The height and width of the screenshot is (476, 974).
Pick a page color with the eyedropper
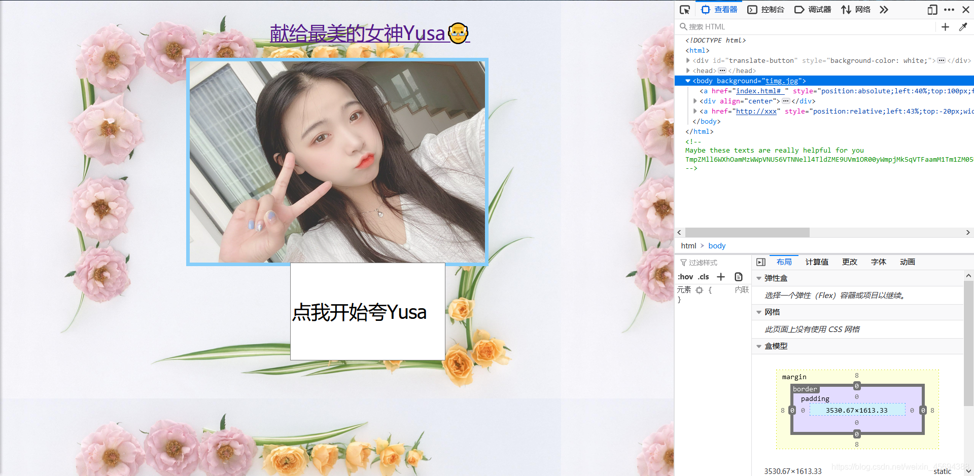click(x=963, y=27)
